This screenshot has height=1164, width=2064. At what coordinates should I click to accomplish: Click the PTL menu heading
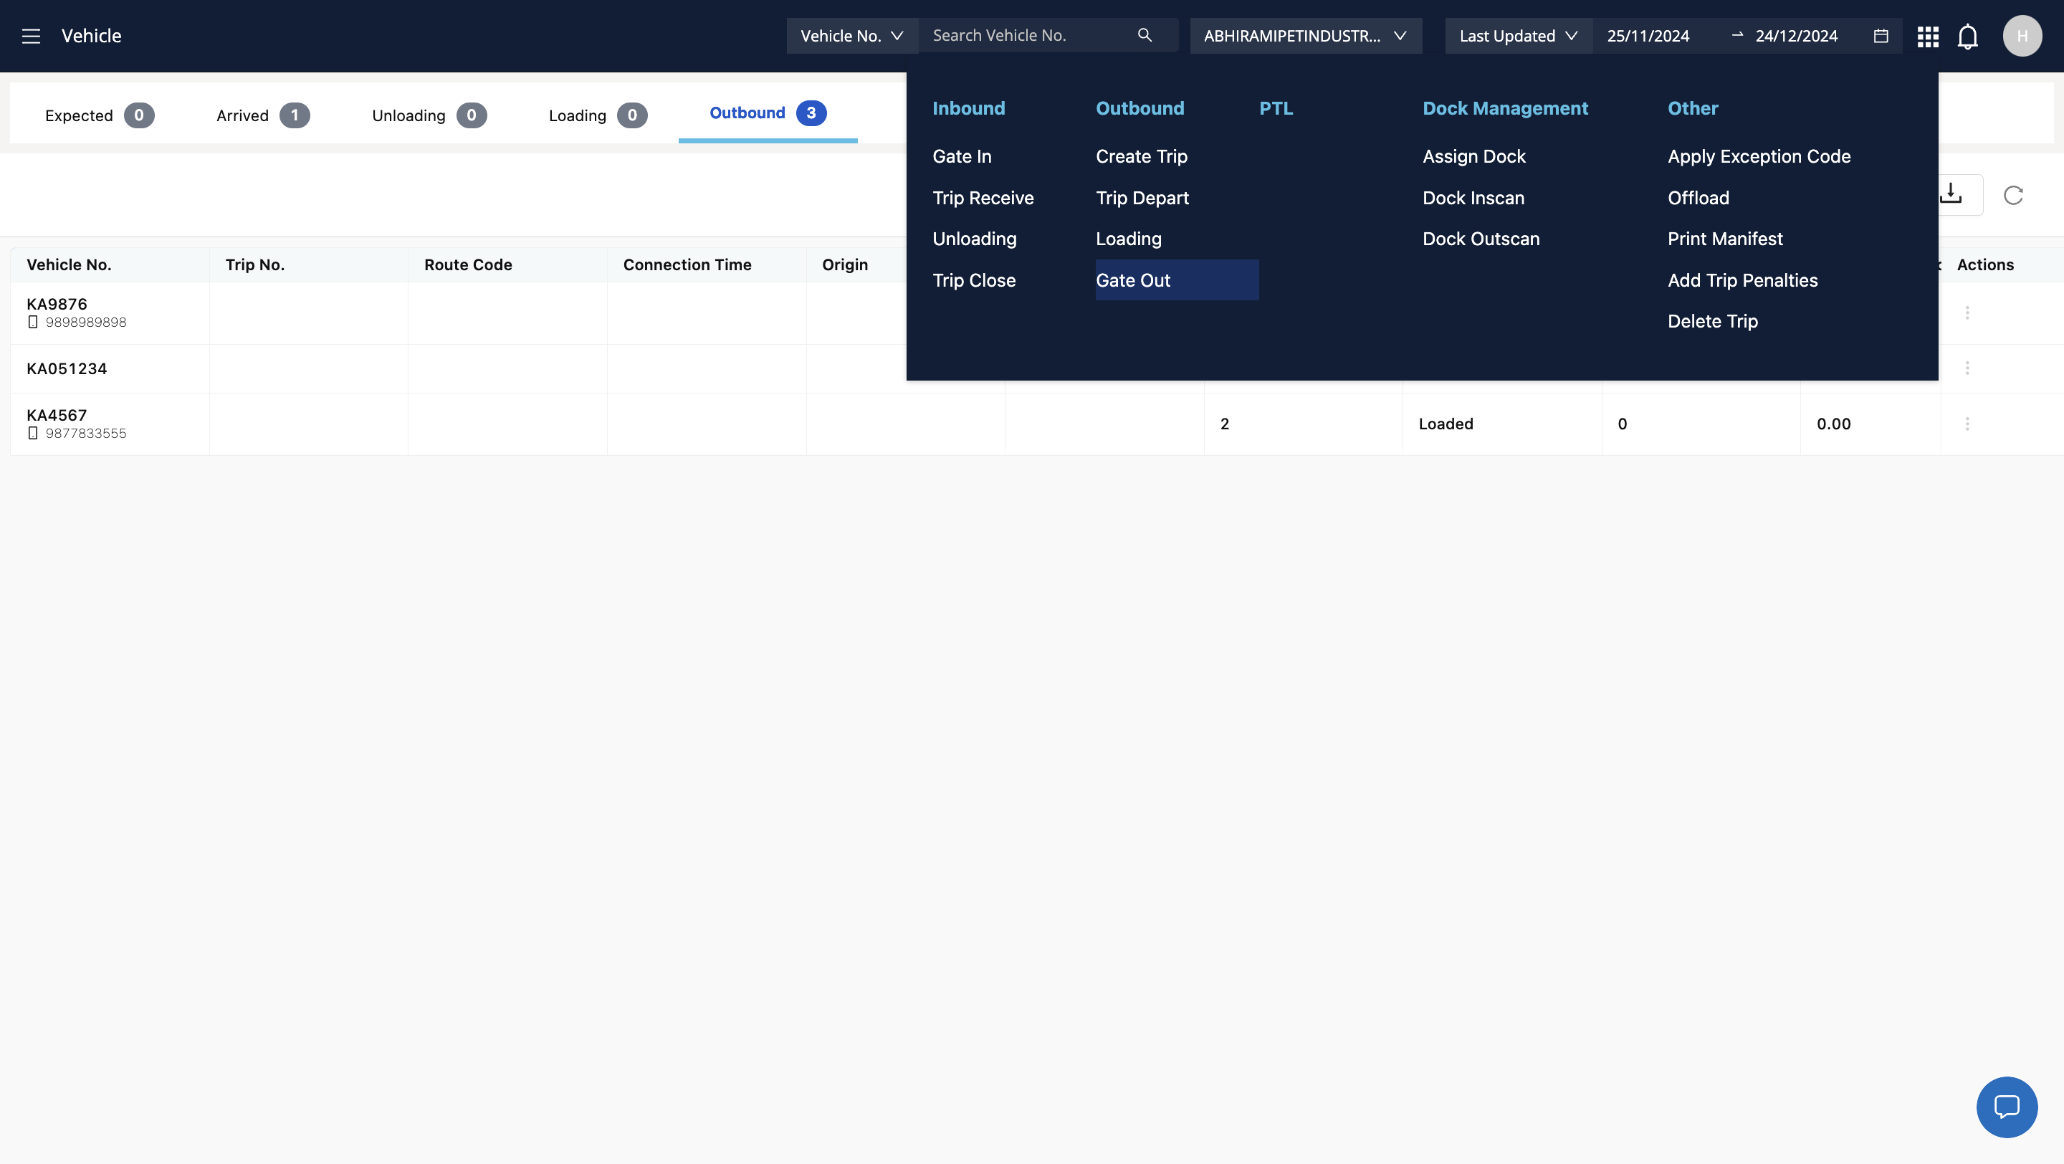1276,108
